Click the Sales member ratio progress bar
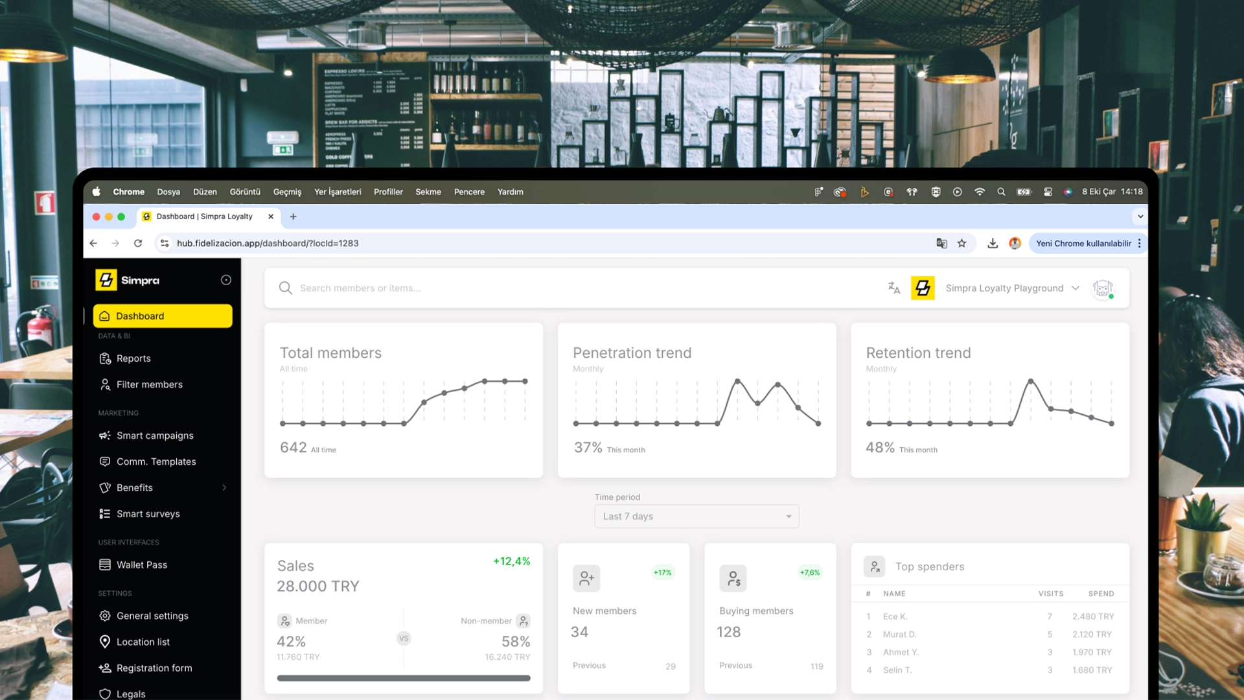Image resolution: width=1244 pixels, height=700 pixels. click(403, 678)
